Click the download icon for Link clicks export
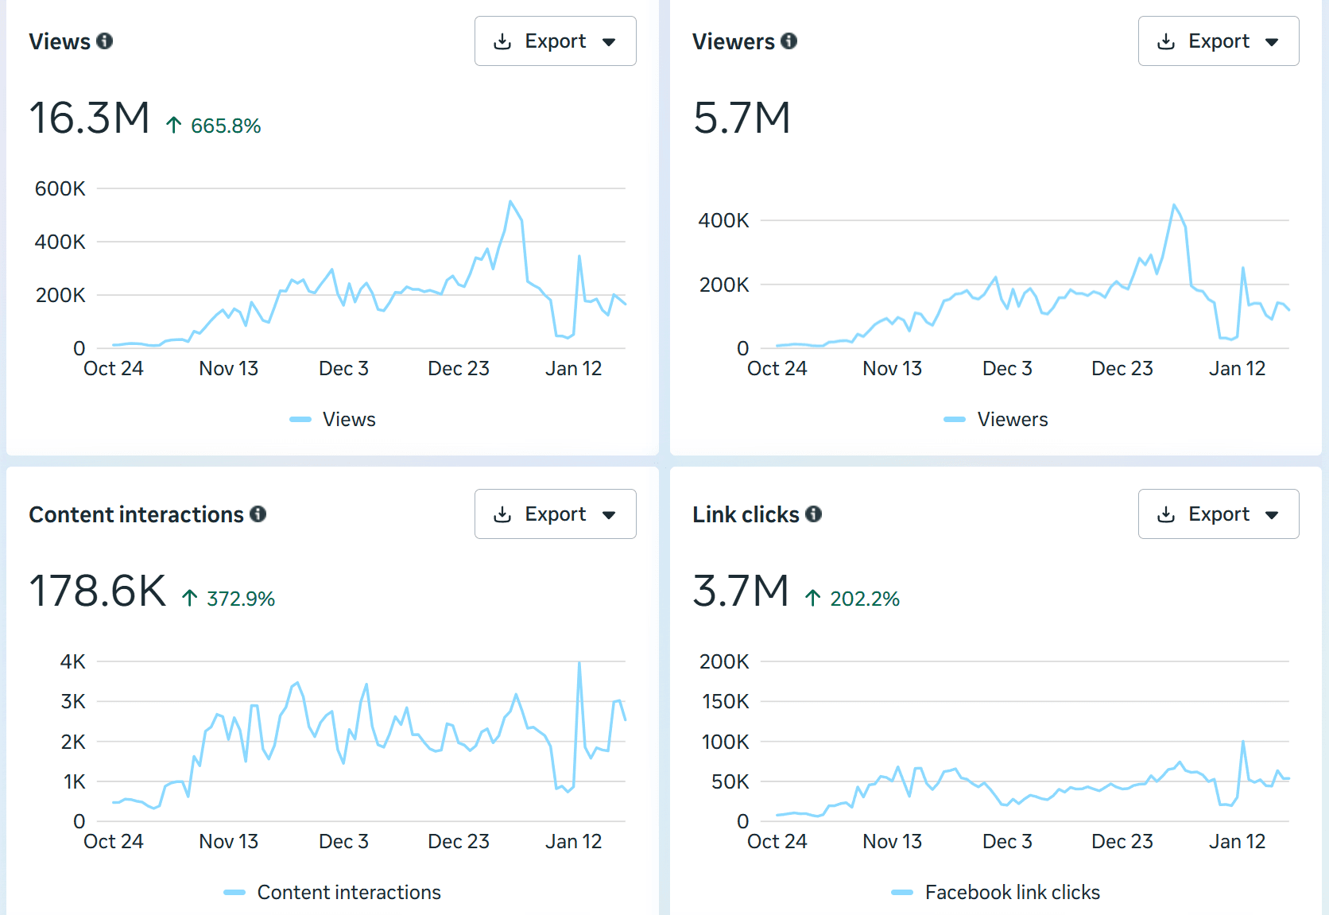This screenshot has width=1329, height=915. (1167, 514)
